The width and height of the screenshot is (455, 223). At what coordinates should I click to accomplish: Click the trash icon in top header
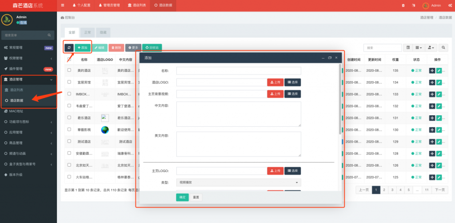click(403, 5)
